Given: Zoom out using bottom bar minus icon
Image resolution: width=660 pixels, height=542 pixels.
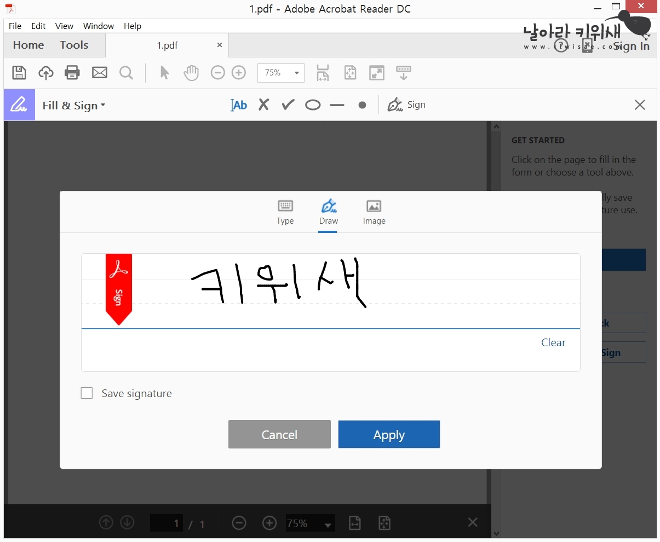Looking at the screenshot, I should pos(239,523).
